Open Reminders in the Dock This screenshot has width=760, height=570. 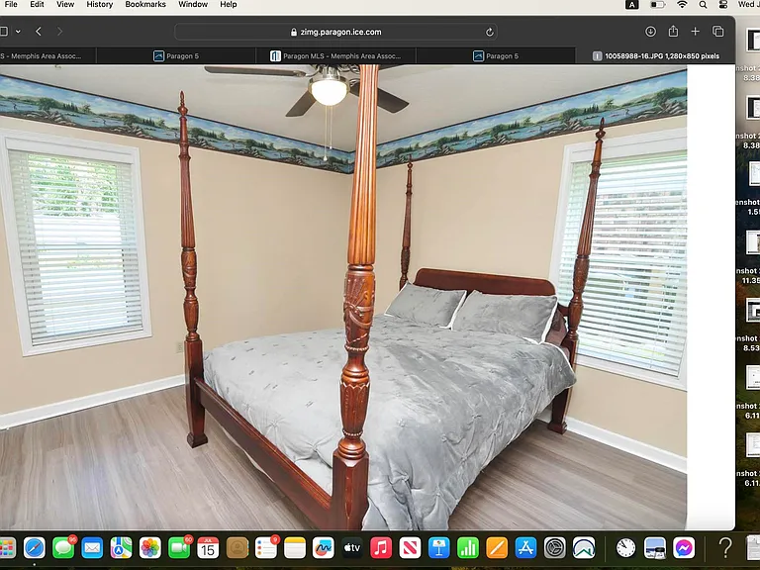point(265,548)
